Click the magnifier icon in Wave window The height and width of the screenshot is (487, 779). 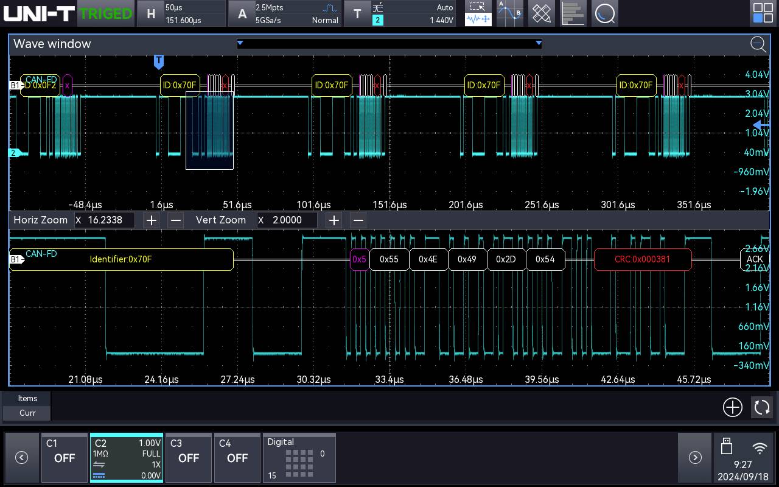[758, 44]
